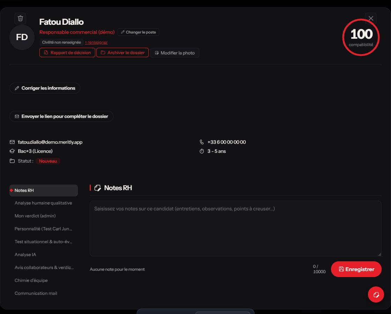Open the Personnalité (Test Carl Jung) section
Screen dimensions: 391x314
point(44,229)
